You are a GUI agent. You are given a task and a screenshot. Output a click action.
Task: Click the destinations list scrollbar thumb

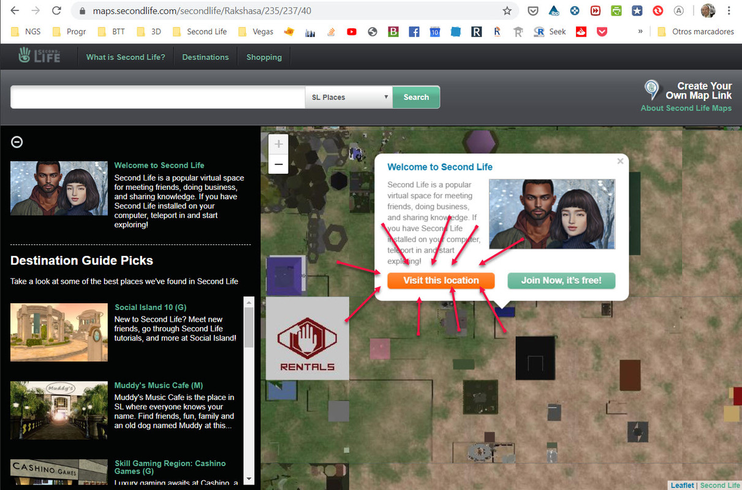(x=249, y=328)
